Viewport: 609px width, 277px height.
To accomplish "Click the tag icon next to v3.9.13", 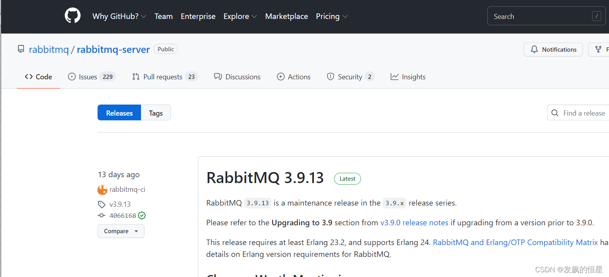I will tap(101, 204).
